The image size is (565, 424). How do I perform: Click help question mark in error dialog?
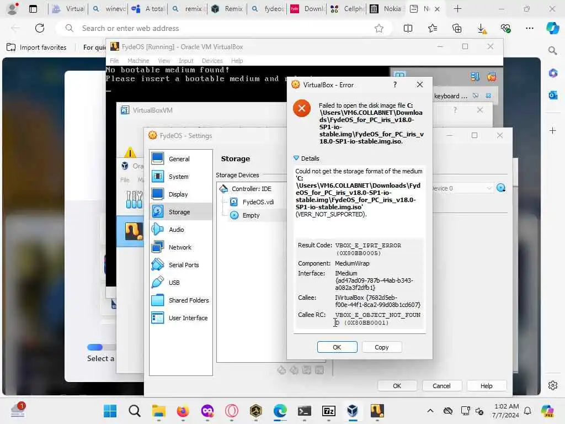(x=395, y=84)
